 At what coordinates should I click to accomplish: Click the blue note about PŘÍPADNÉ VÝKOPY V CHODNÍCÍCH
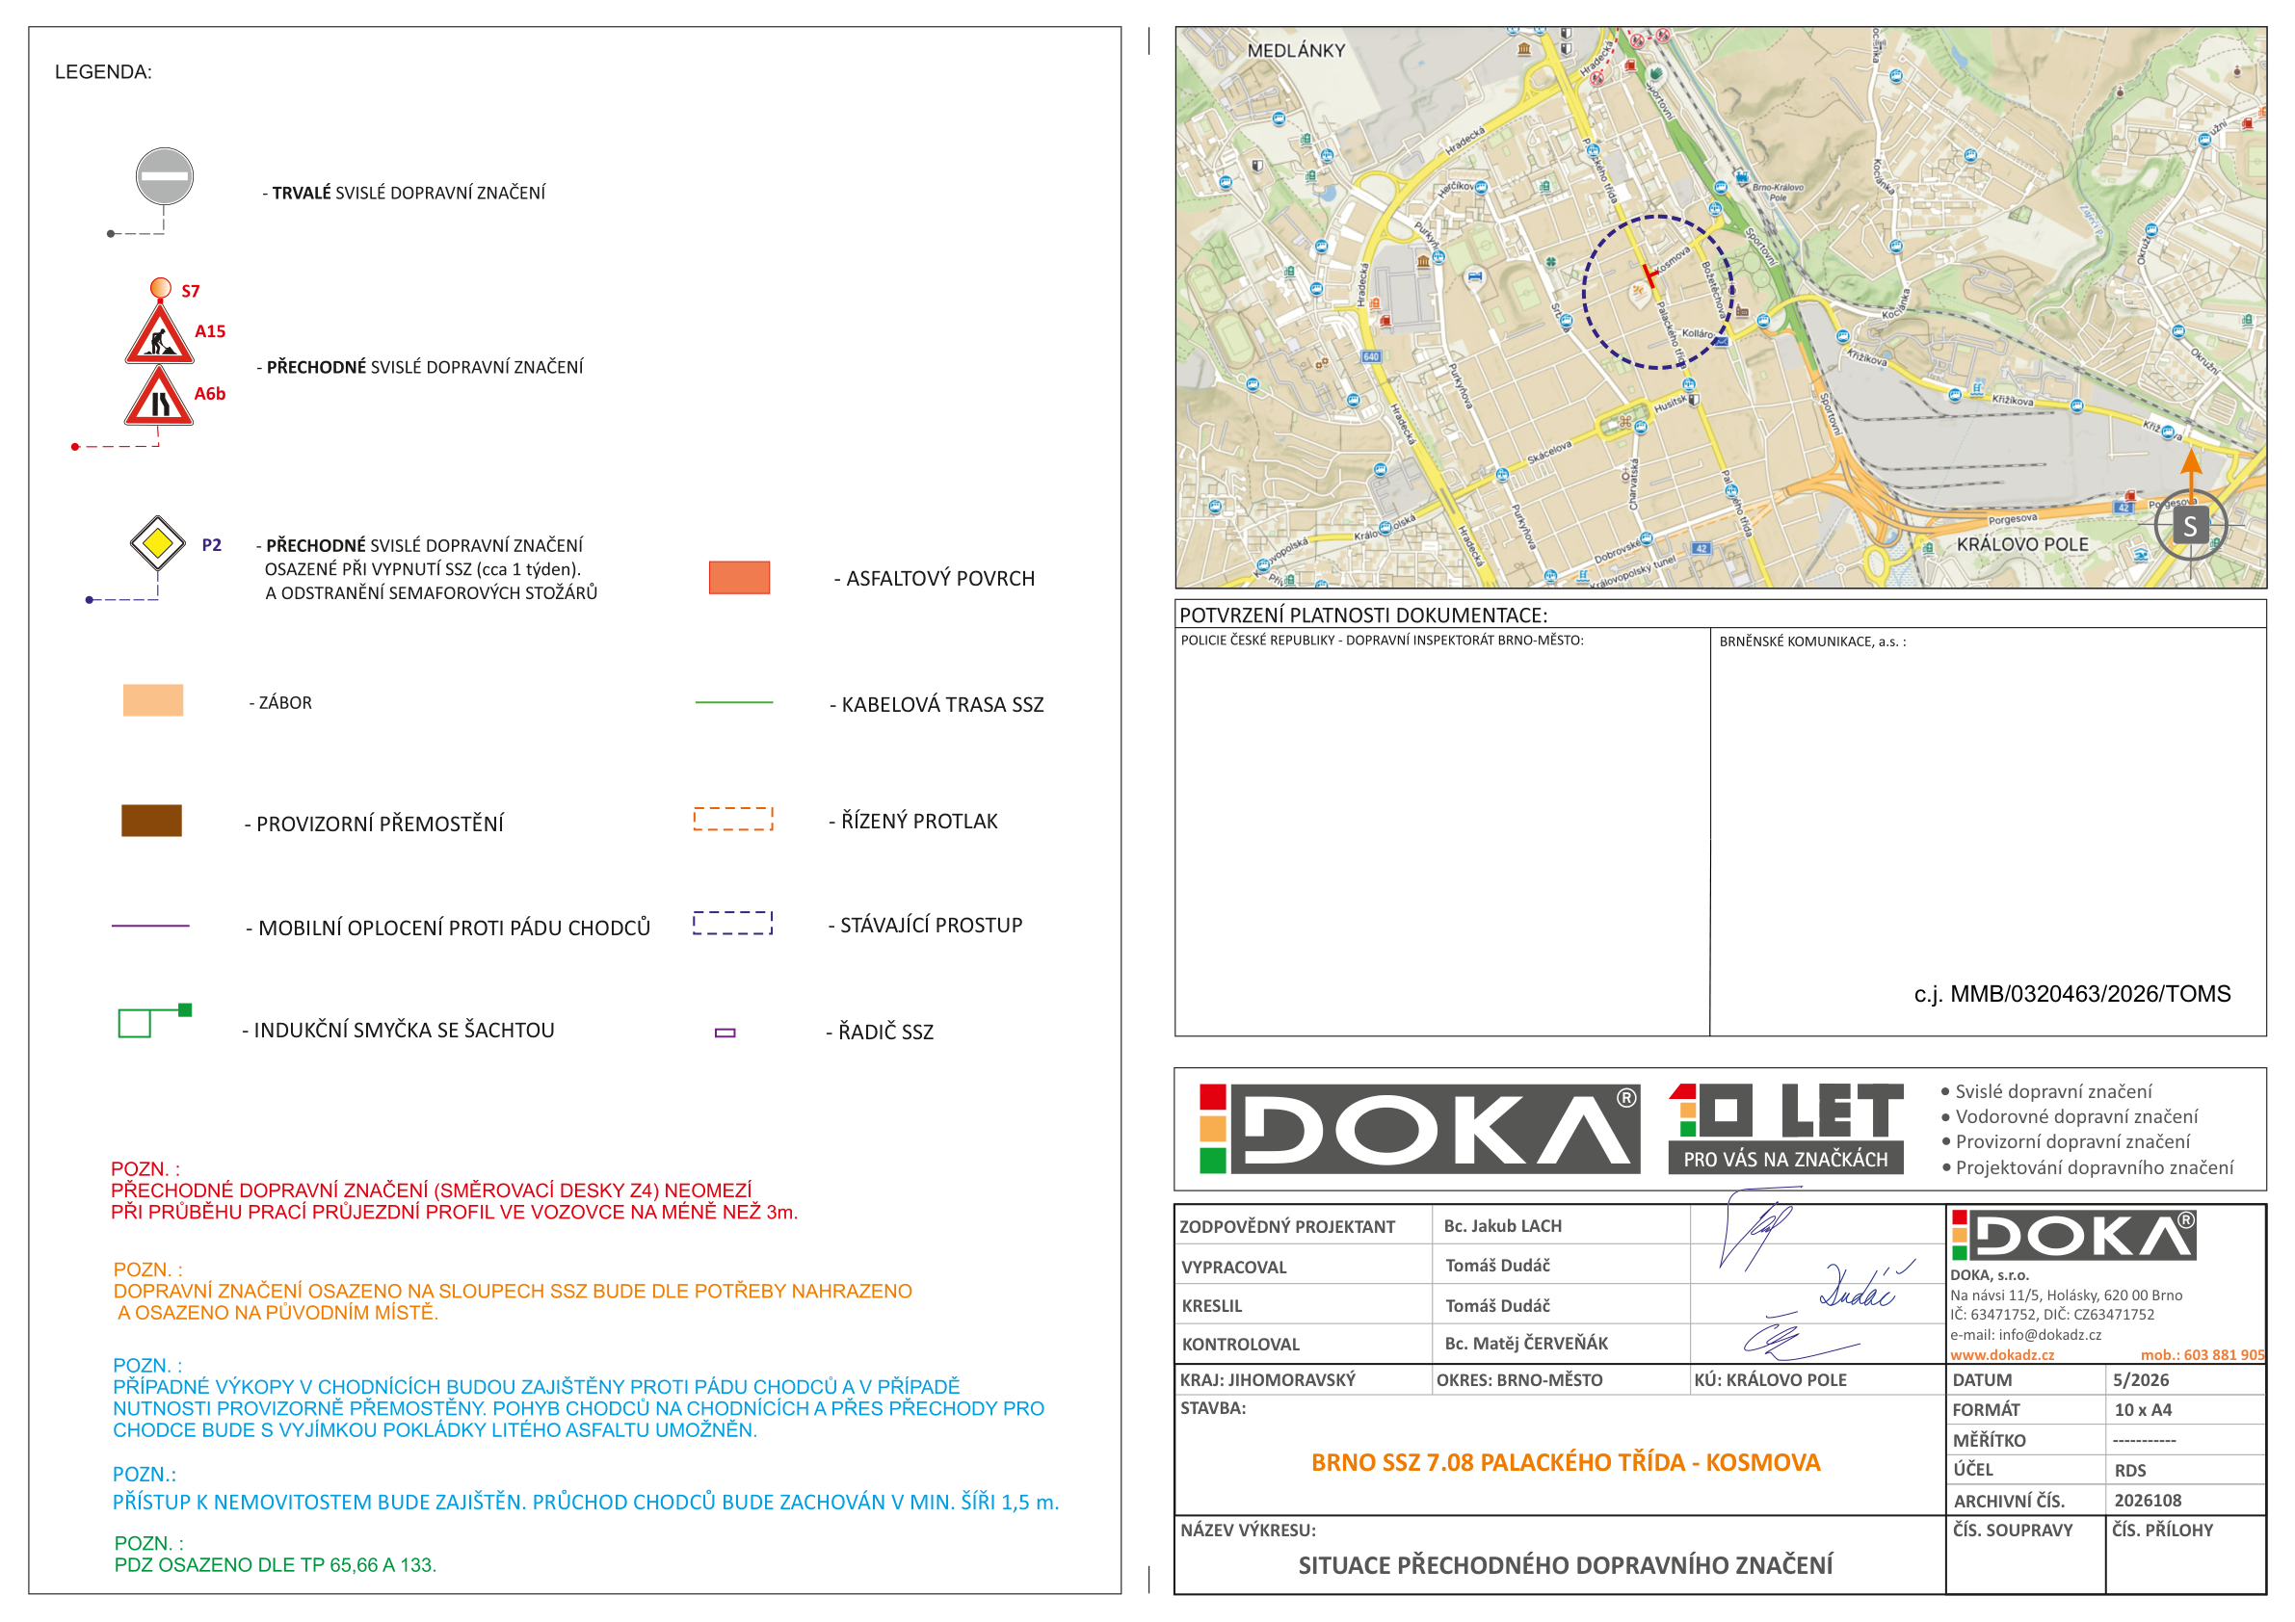coord(578,1399)
